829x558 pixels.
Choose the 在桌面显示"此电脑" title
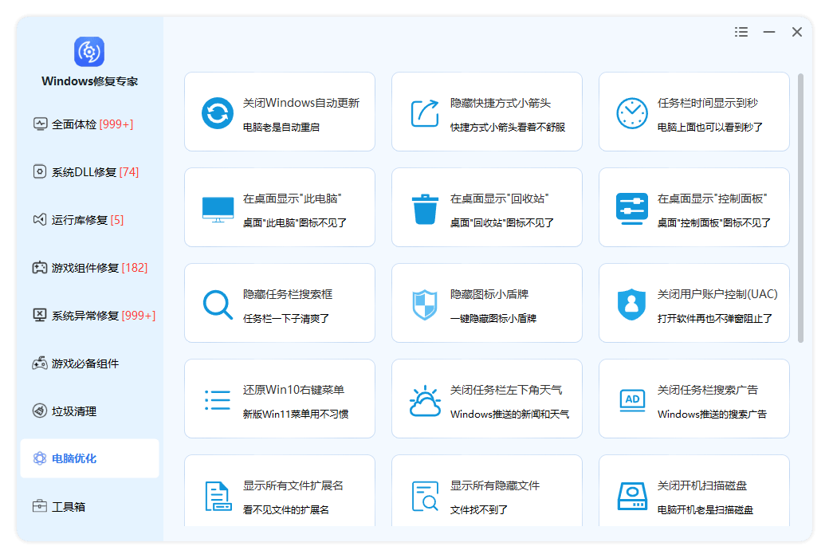click(292, 198)
